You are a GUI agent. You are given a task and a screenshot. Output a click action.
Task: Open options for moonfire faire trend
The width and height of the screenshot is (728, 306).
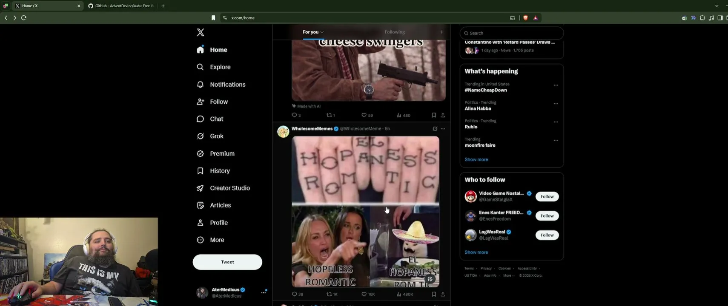(x=556, y=140)
